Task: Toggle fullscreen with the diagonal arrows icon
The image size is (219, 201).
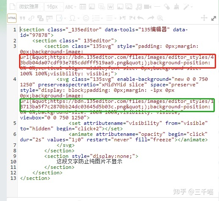Action: pyautogui.click(x=213, y=18)
